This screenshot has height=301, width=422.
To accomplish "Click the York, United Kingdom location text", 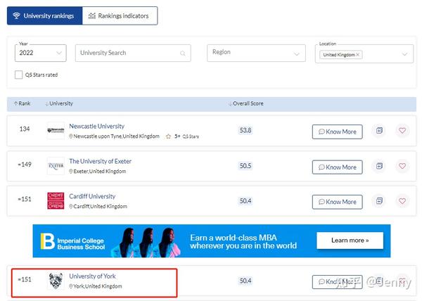I will (x=96, y=286).
